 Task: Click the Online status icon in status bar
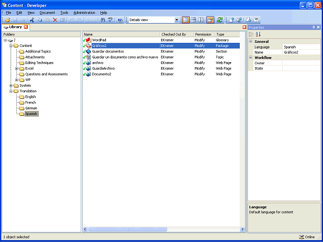(301, 237)
